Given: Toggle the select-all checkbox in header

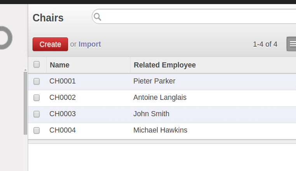Looking at the screenshot, I should (37, 65).
